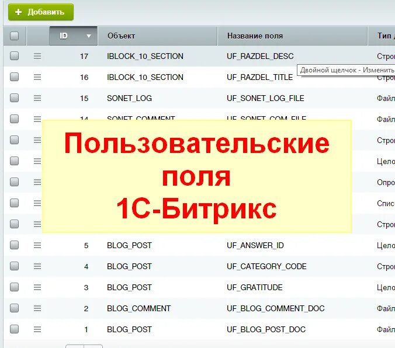Tick the select-all checkbox in table header
This screenshot has height=348, width=395.
click(x=15, y=36)
